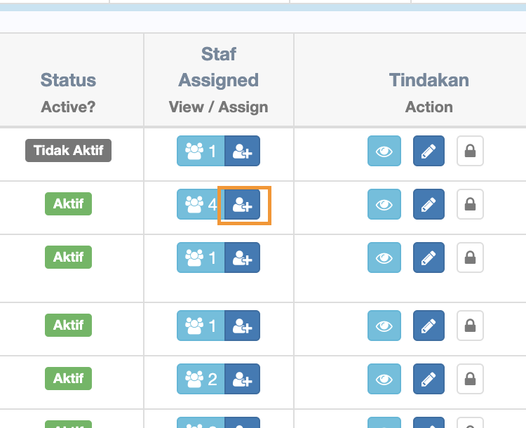The width and height of the screenshot is (526, 428).
Task: Lock the row with 4 assigned staff
Action: coord(471,205)
